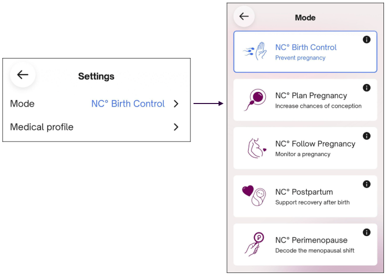The width and height of the screenshot is (388, 276).
Task: Expand the Medical profile chevron
Action: coord(176,127)
